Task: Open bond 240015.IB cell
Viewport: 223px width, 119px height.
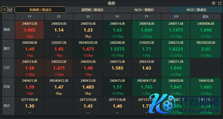Action: [x=30, y=30]
